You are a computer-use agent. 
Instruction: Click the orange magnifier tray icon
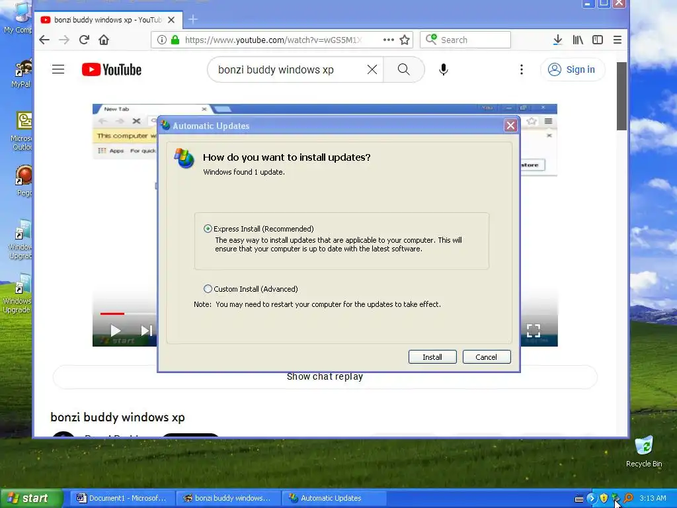628,499
